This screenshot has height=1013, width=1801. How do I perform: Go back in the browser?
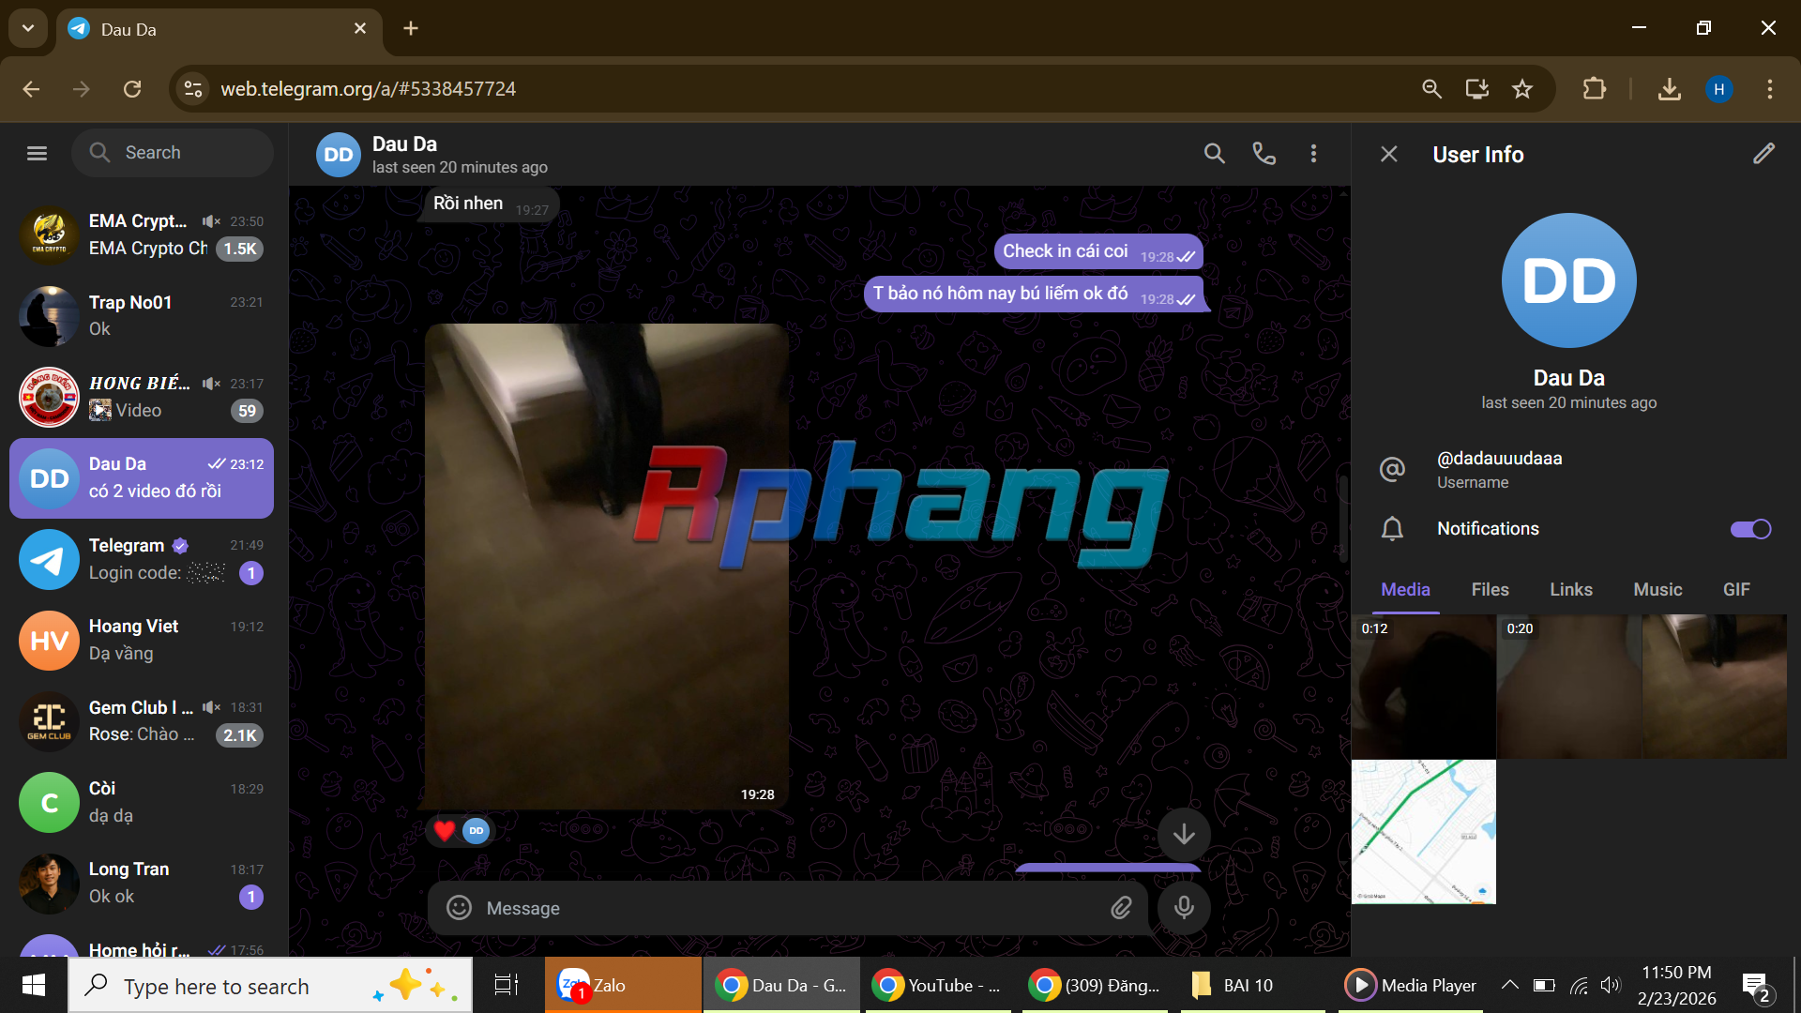(31, 89)
